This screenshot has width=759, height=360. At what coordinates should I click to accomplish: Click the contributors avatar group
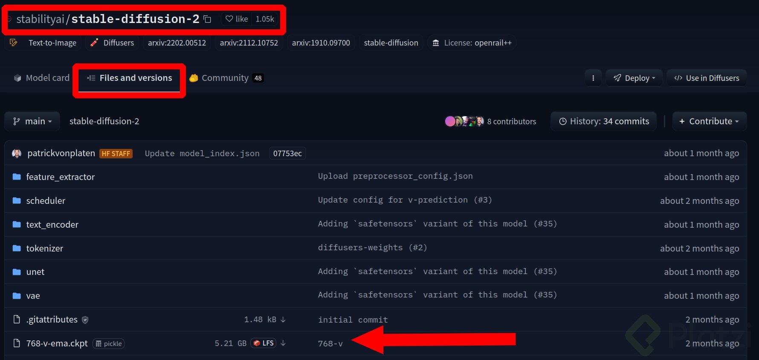464,121
